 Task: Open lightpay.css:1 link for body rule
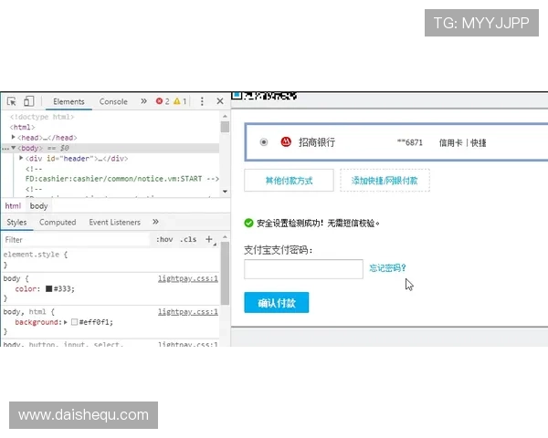(187, 278)
